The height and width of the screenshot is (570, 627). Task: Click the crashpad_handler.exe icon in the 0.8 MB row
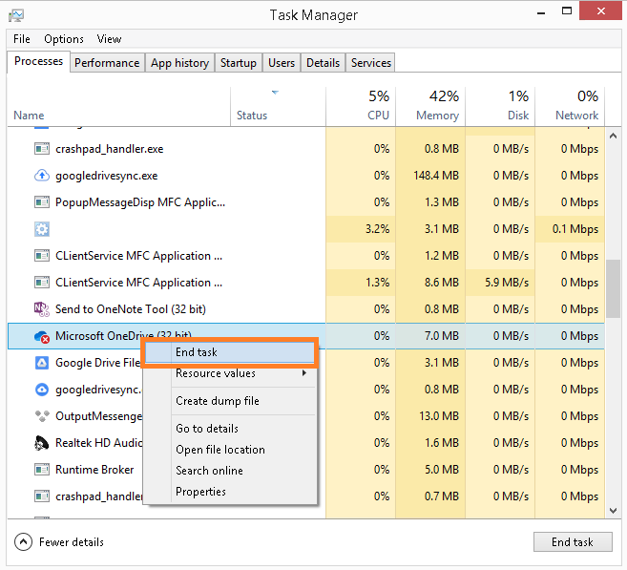point(42,149)
